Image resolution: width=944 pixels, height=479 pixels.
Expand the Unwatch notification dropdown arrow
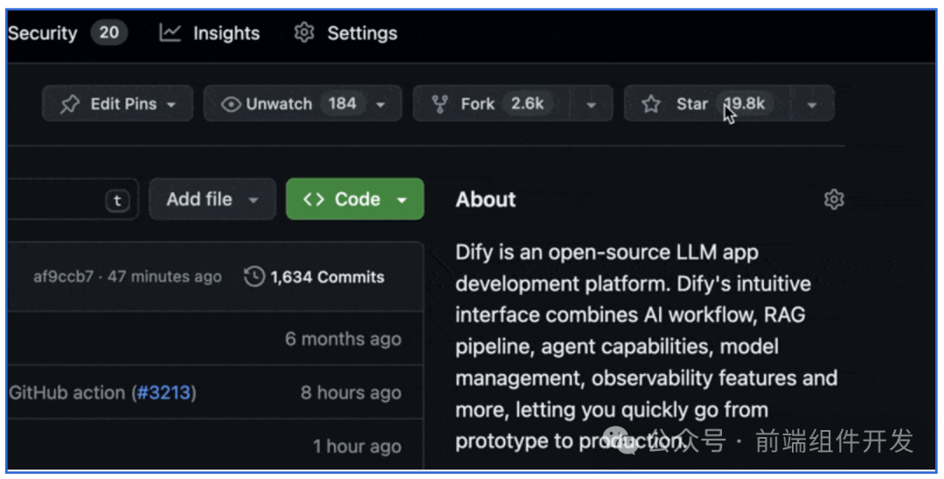381,105
